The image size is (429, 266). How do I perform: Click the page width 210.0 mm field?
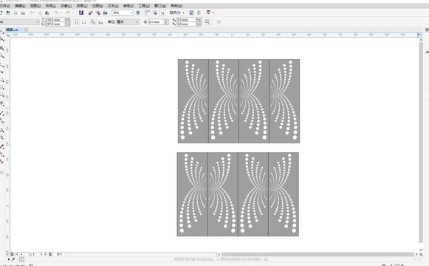tap(55, 20)
